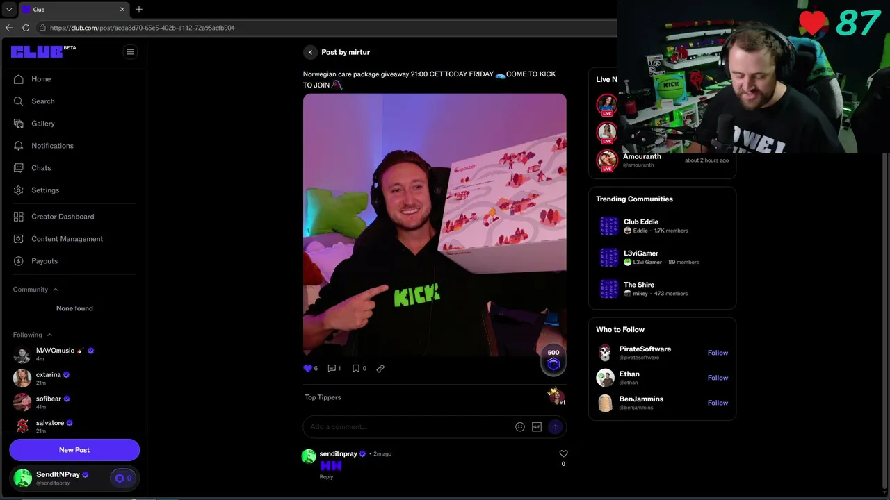This screenshot has height=500, width=890.
Task: Follow PirateSoftware
Action: pyautogui.click(x=718, y=353)
